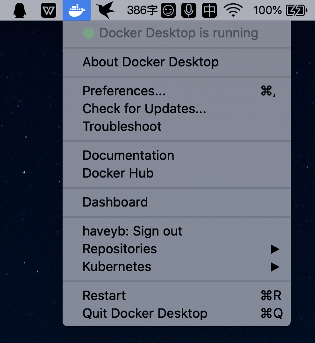Click the QQ penguin icon in menu bar
The width and height of the screenshot is (315, 343).
coord(20,10)
